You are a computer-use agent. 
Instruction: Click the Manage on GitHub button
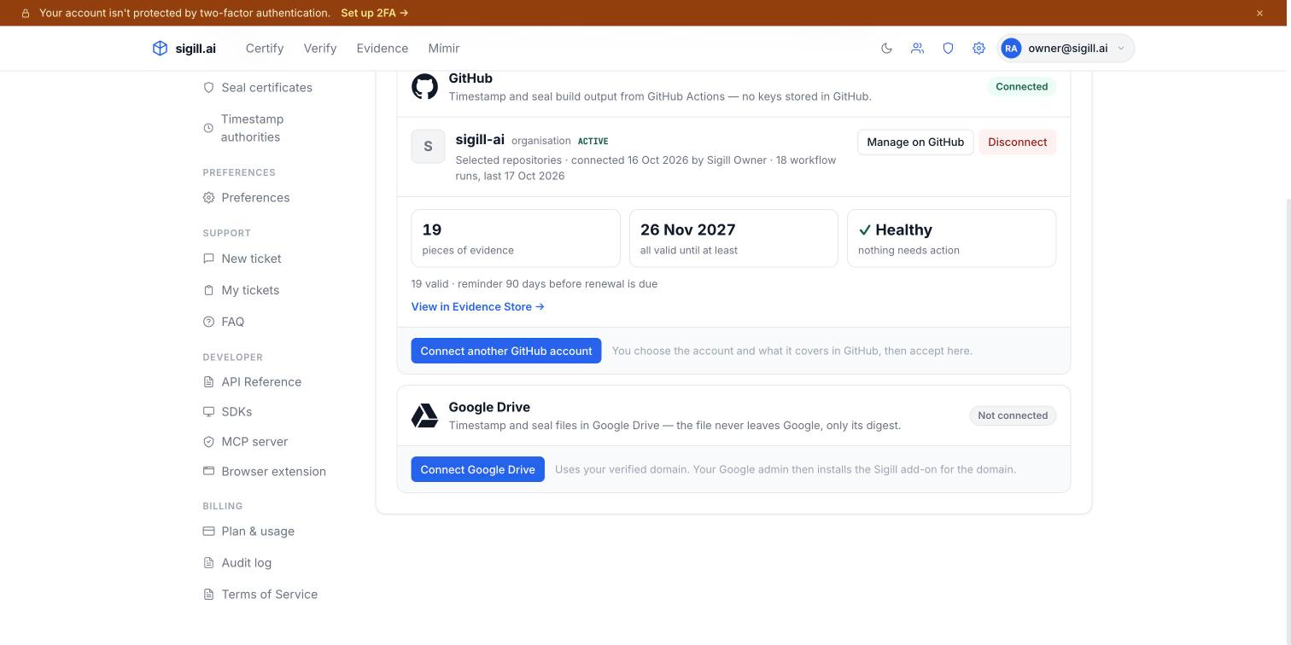915,142
